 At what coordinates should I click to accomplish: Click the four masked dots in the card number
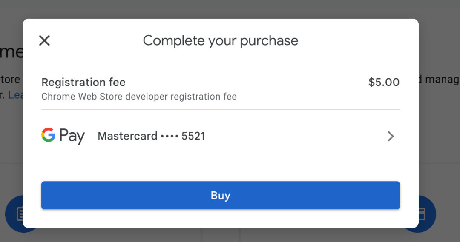(169, 136)
